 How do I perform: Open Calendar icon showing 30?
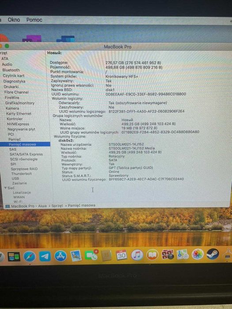pos(122,255)
